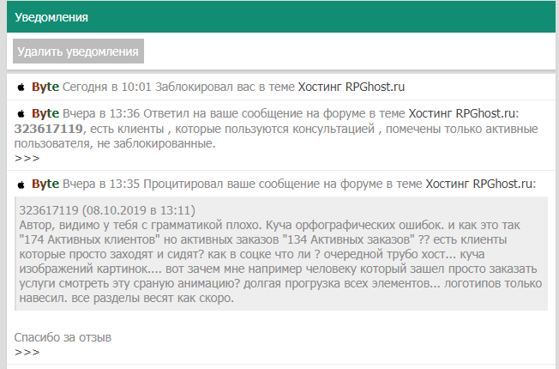Click the Вчера в 13:36 timestamp
Screen dimensions: 559x369
(x=101, y=113)
